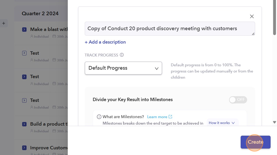Expand the How it works section
277x155 pixels.
(222, 123)
